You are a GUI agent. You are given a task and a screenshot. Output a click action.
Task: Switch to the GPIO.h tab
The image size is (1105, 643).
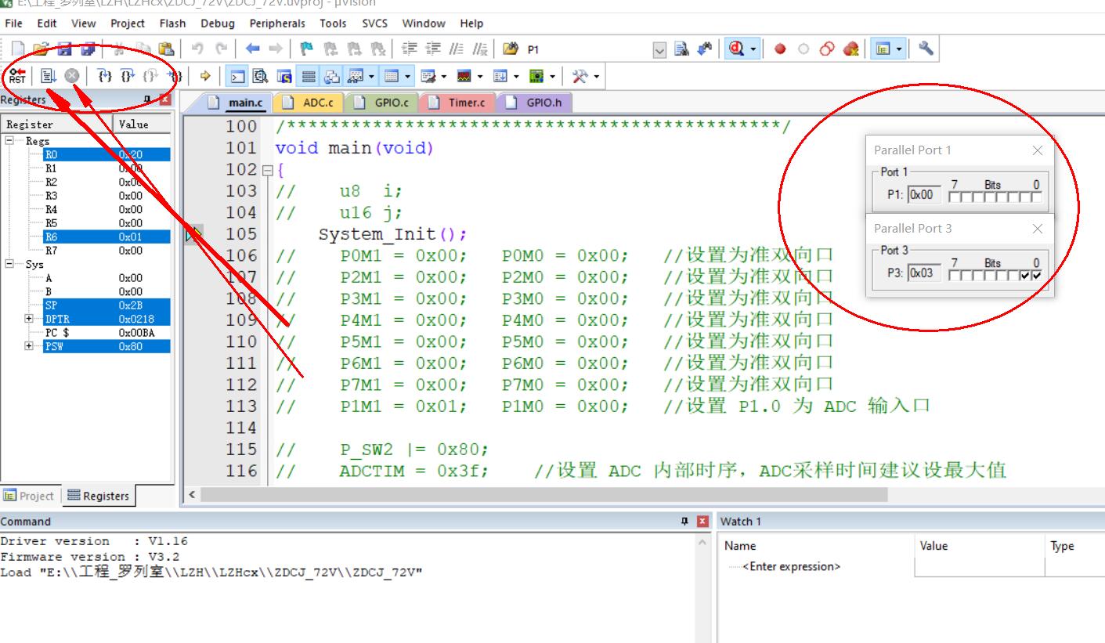pos(535,103)
